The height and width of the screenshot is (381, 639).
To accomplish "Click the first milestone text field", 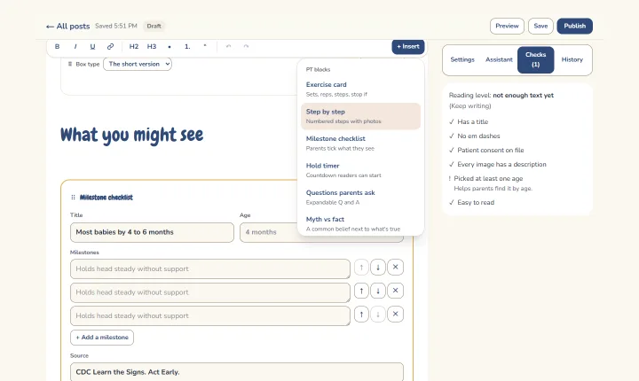I will (x=209, y=269).
